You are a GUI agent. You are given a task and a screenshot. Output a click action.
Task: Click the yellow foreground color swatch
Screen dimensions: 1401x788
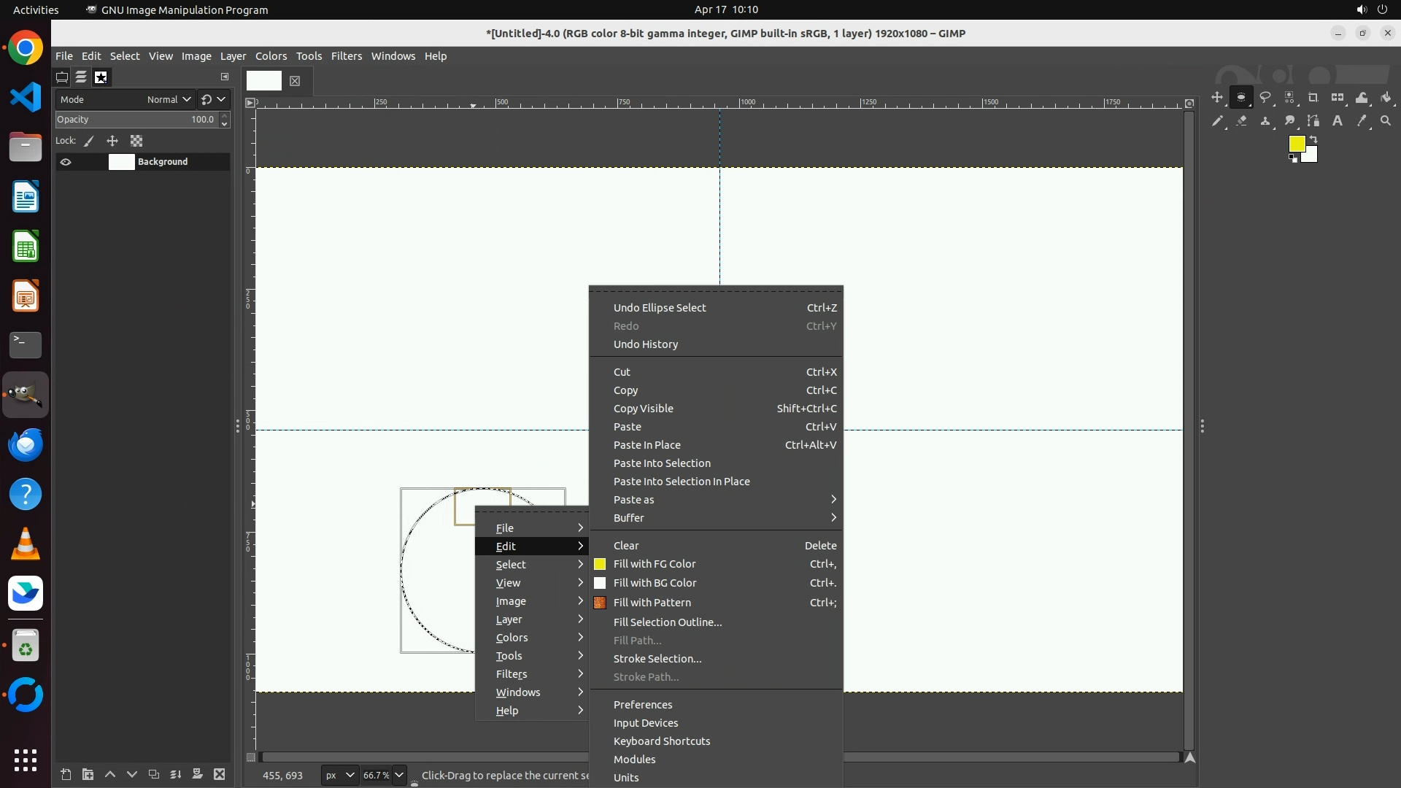coord(1296,144)
